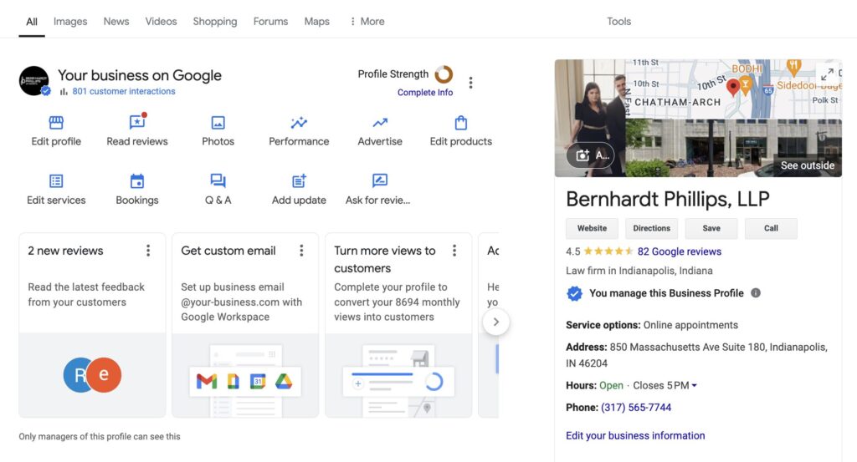Click the Profile Strength ring indicator
Screen dimensions: 857x462
[x=444, y=74]
